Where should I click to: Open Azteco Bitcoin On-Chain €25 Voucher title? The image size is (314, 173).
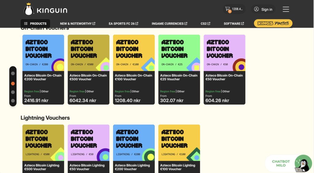(179, 77)
